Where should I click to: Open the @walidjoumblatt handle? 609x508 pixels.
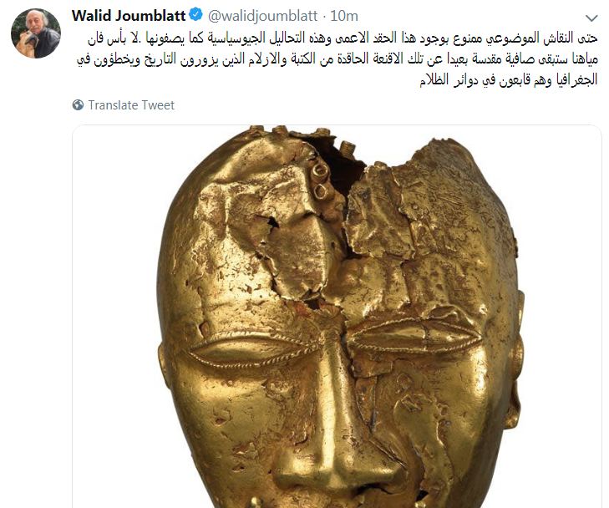click(263, 16)
